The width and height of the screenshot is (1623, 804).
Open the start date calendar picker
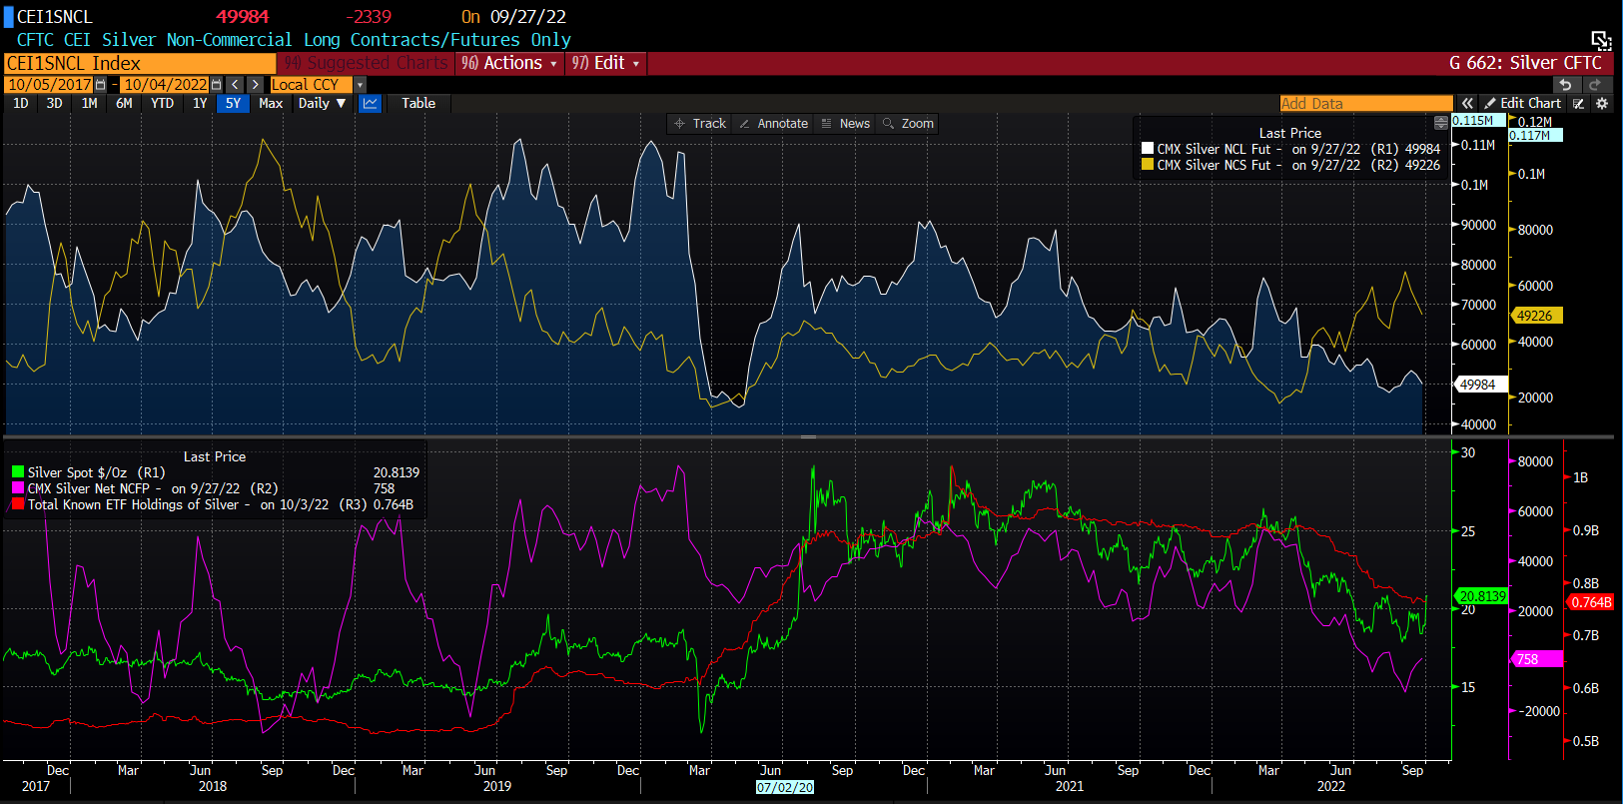pos(100,85)
